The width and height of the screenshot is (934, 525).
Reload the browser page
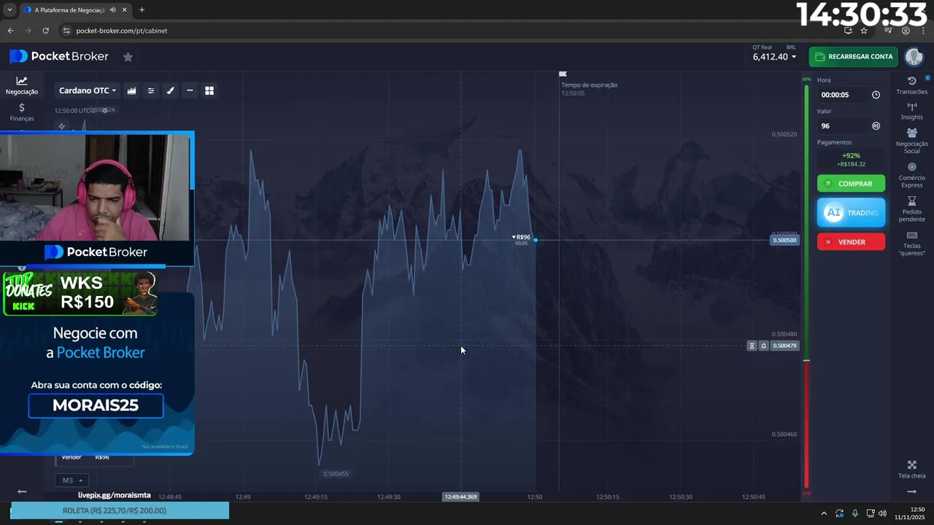pos(46,31)
